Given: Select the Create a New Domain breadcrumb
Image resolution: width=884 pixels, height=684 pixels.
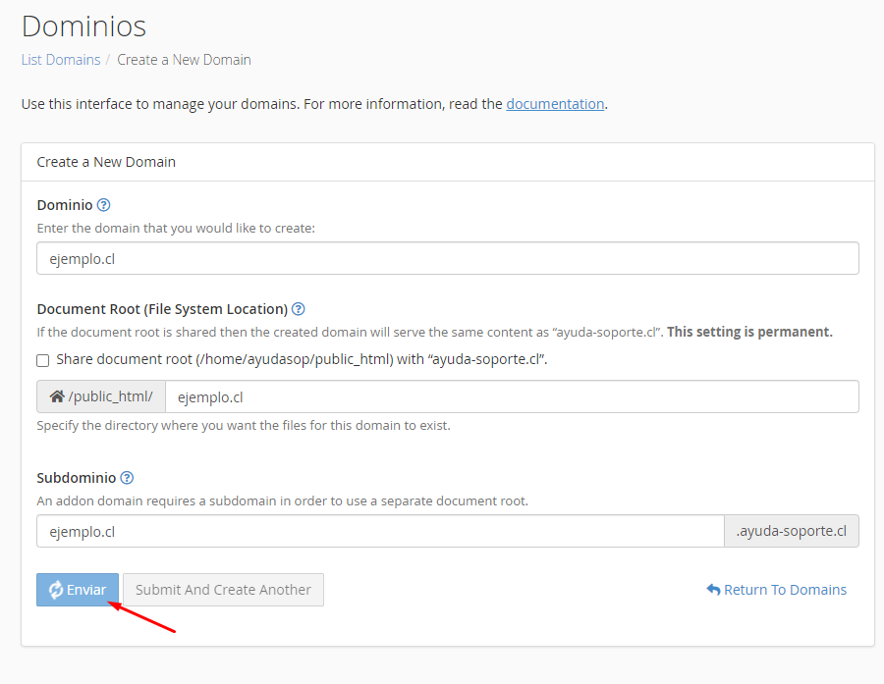Looking at the screenshot, I should [x=184, y=60].
